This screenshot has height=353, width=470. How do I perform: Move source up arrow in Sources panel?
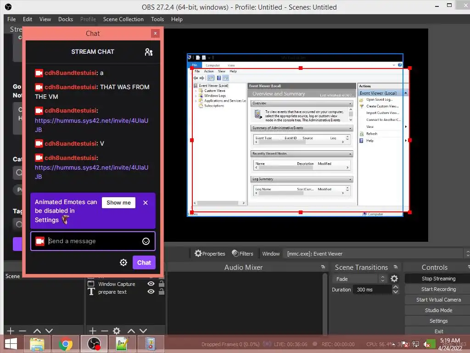131,331
